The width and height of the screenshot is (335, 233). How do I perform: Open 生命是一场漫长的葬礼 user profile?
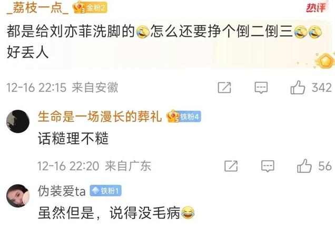point(100,116)
